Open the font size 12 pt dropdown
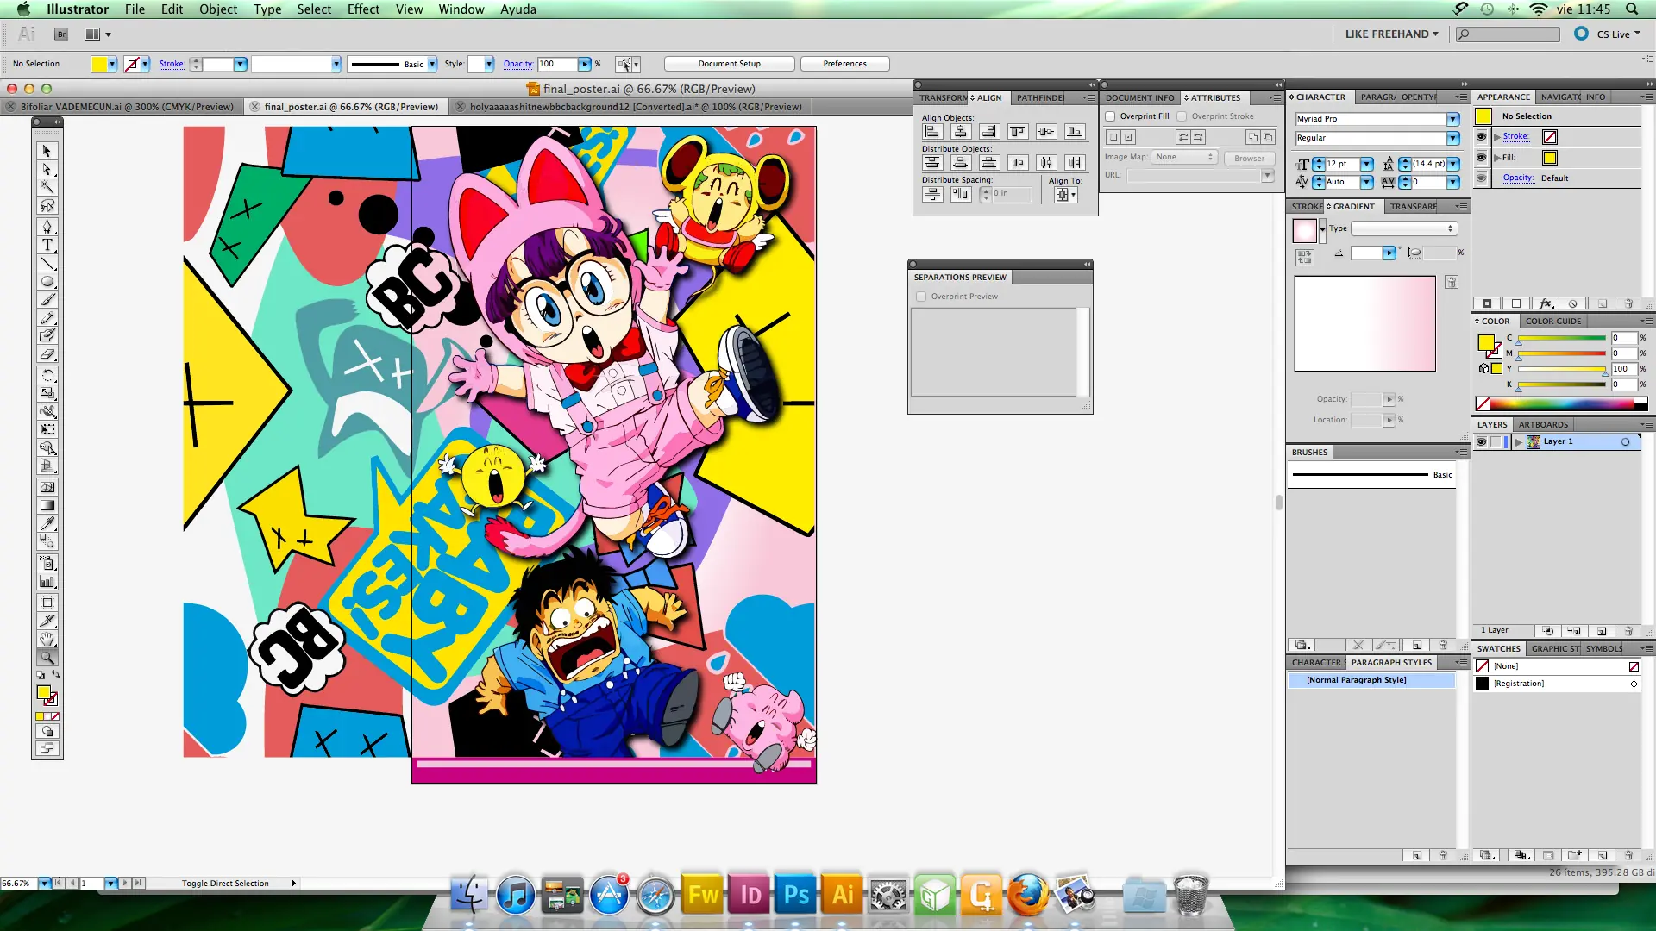1656x931 pixels. click(x=1367, y=164)
